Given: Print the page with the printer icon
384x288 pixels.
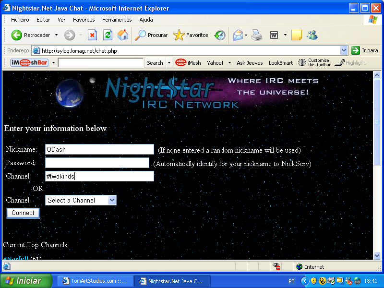Looking at the screenshot, I should pyautogui.click(x=257, y=35).
